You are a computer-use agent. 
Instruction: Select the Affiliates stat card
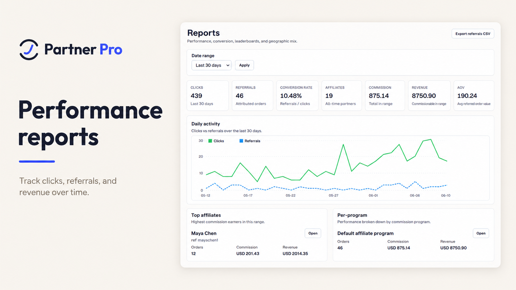342,96
